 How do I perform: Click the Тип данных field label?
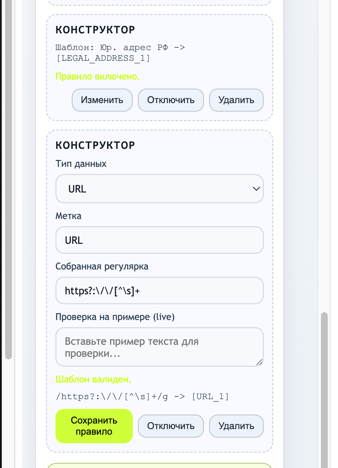point(81,164)
